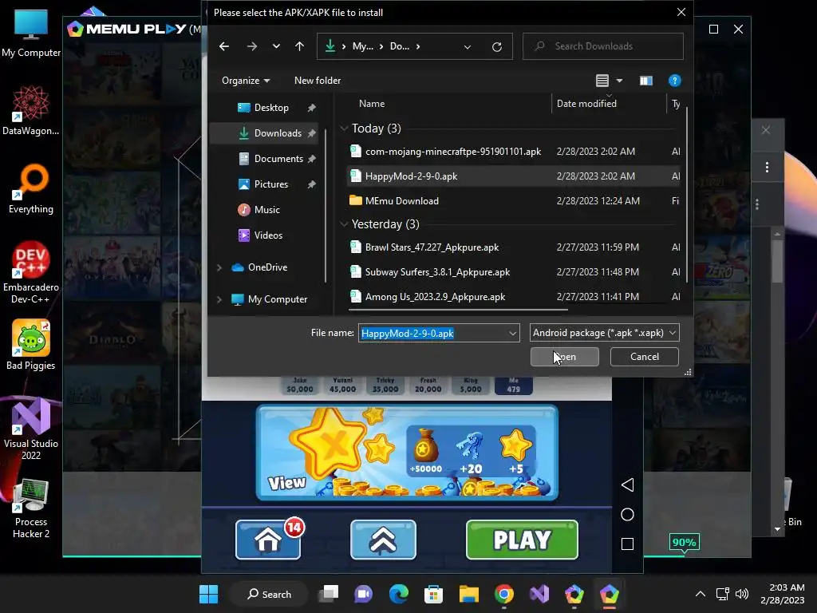Open view options dropdown arrow
Screen dimensions: 817x613
tap(619, 81)
